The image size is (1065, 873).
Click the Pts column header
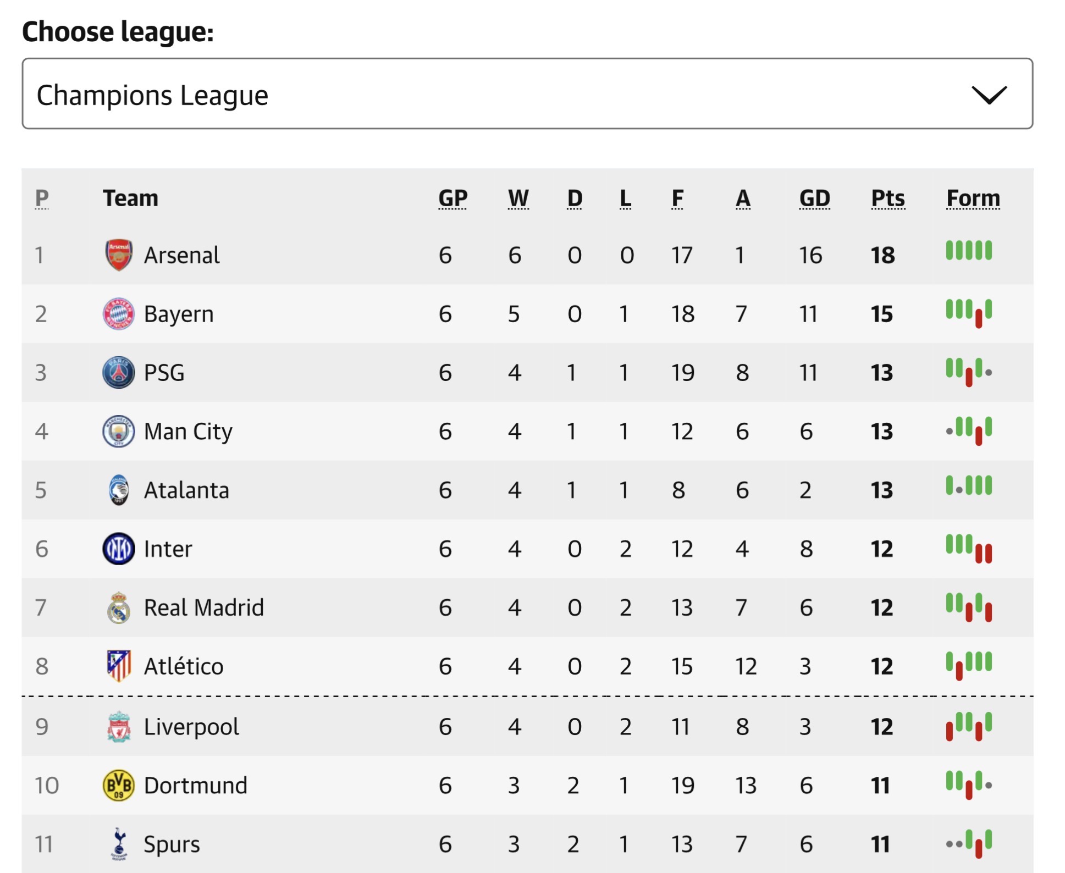pyautogui.click(x=887, y=198)
